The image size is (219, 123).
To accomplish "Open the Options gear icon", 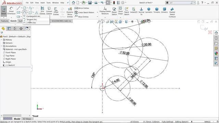I will 123,2.
